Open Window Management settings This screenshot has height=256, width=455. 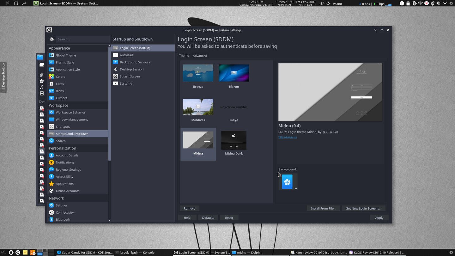(77, 119)
